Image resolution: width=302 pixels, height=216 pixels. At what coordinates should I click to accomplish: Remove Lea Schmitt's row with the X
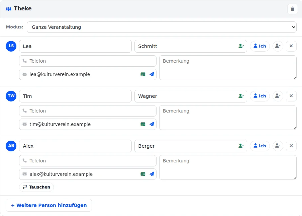click(291, 46)
